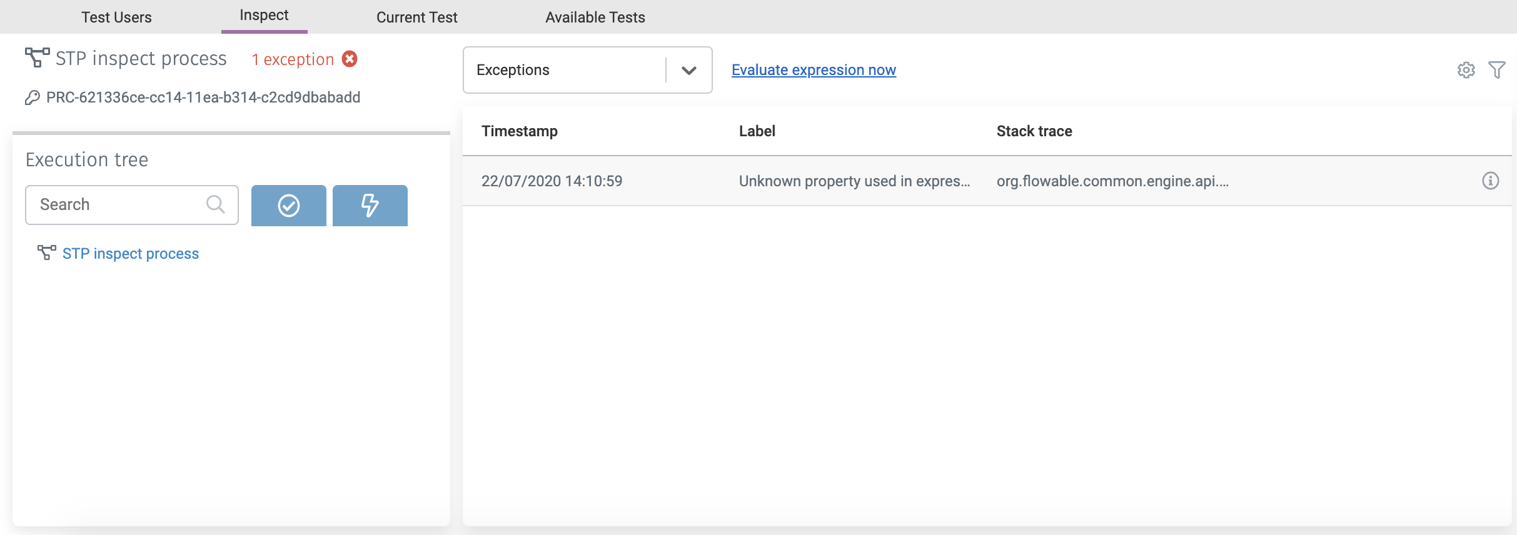Open exception details info icon
This screenshot has width=1517, height=535.
1491,181
